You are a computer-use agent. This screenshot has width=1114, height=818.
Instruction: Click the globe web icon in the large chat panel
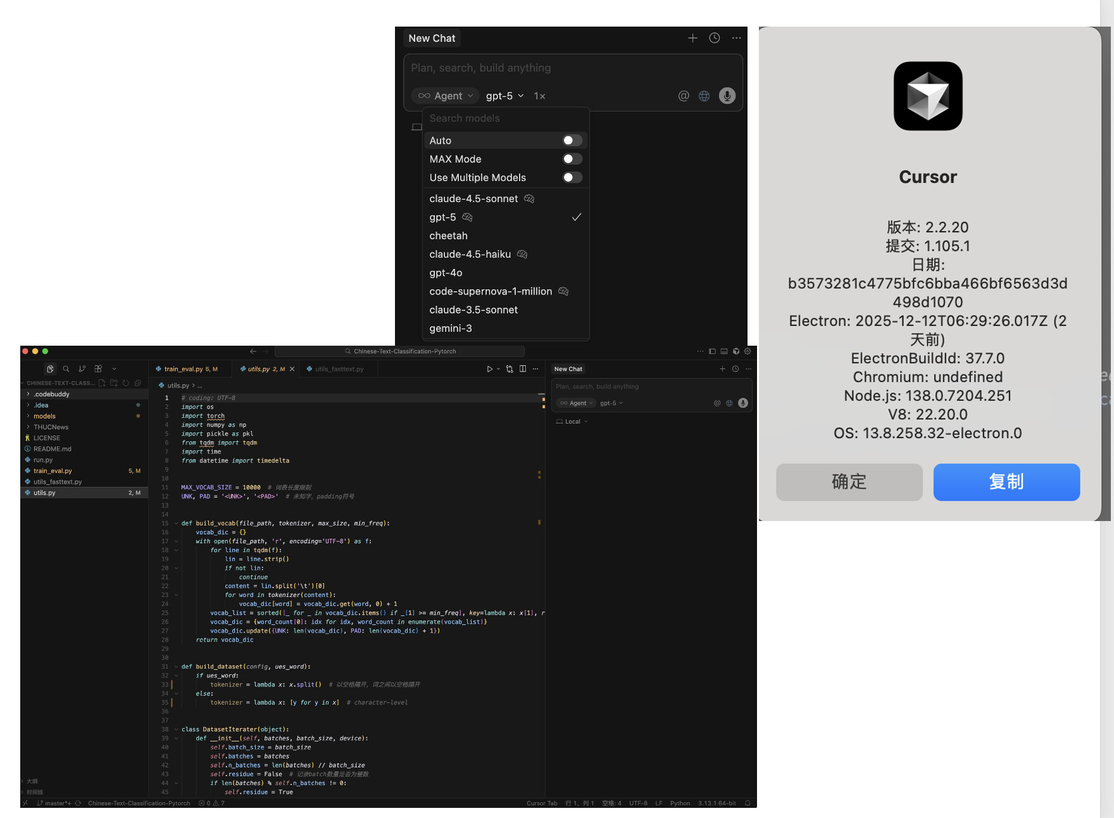[704, 96]
